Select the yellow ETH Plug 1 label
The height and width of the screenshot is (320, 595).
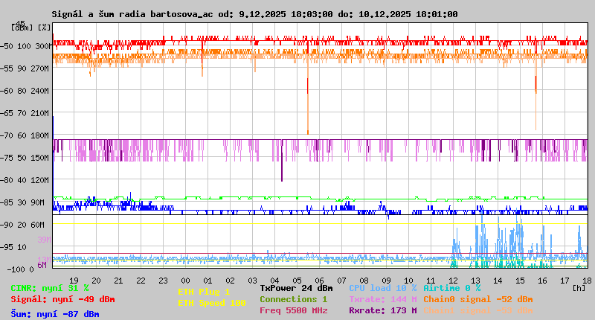[x=204, y=292]
